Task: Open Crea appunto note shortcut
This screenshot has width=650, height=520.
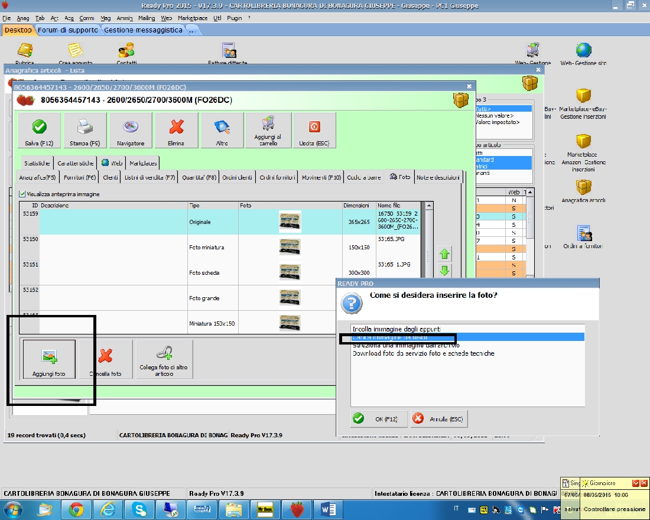Action: (76, 53)
